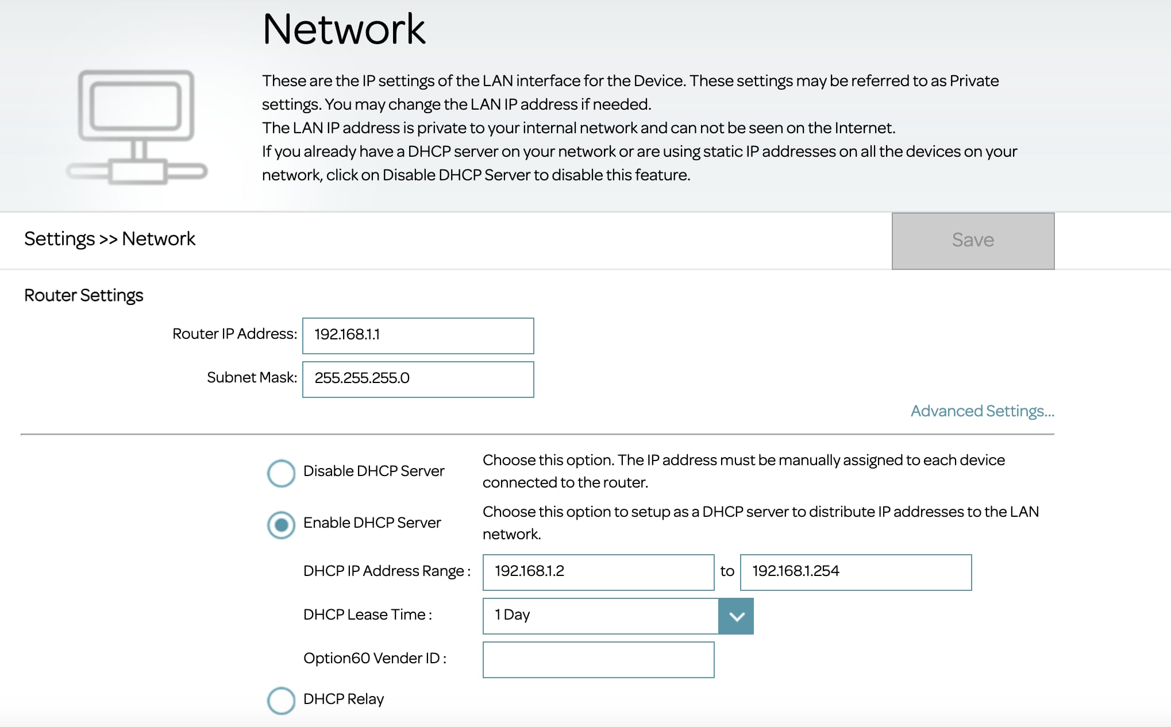Click the Option60 Vender ID field
Image resolution: width=1171 pixels, height=727 pixels.
pyautogui.click(x=598, y=660)
